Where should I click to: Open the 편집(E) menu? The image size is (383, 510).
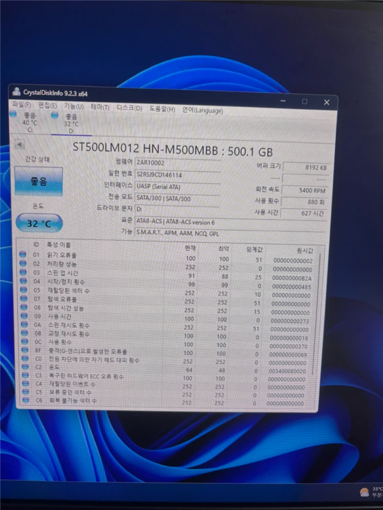coord(47,106)
